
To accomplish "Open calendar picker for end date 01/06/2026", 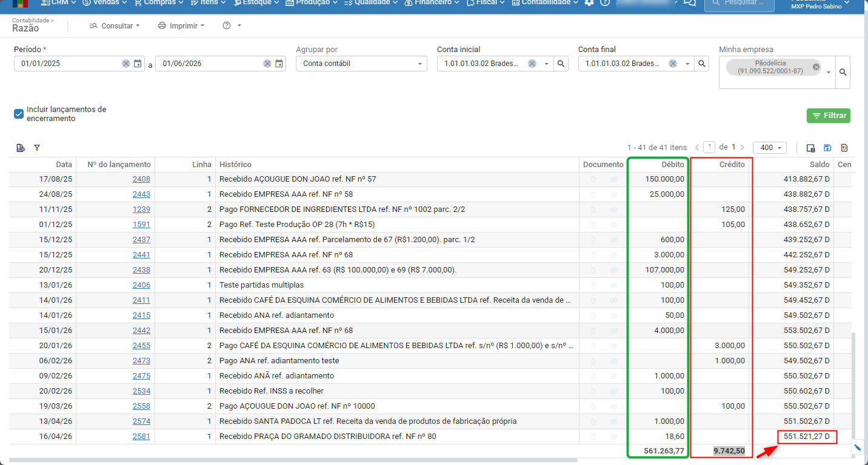I will pos(279,64).
